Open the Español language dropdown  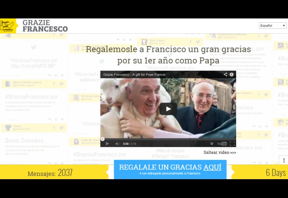point(273,26)
